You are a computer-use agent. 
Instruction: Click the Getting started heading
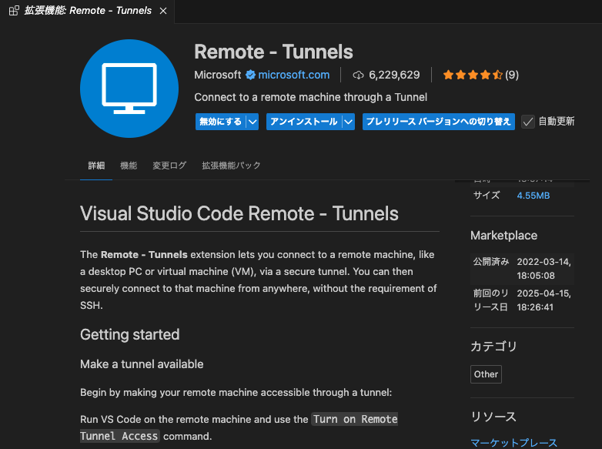(x=130, y=334)
